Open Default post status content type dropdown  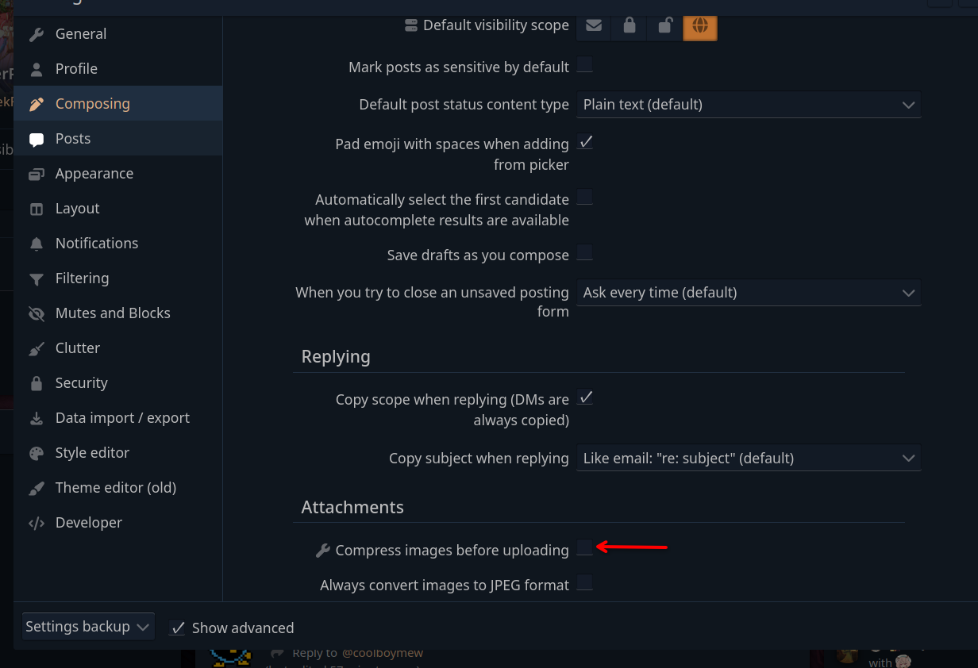tap(748, 105)
